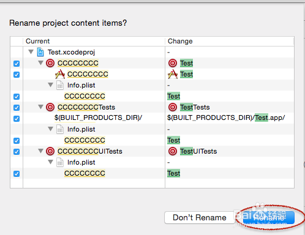
Task: Click the Test.xcodeproj file icon
Action: (40, 52)
